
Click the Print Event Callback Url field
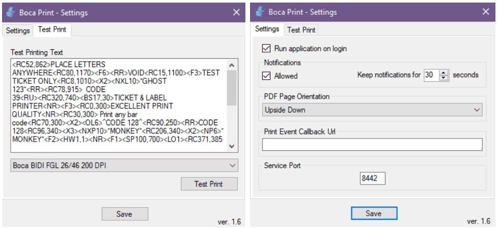pos(372,145)
